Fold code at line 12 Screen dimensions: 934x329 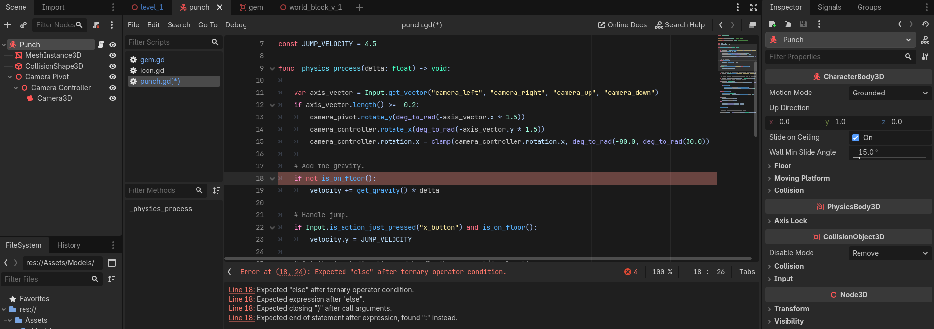pos(272,105)
